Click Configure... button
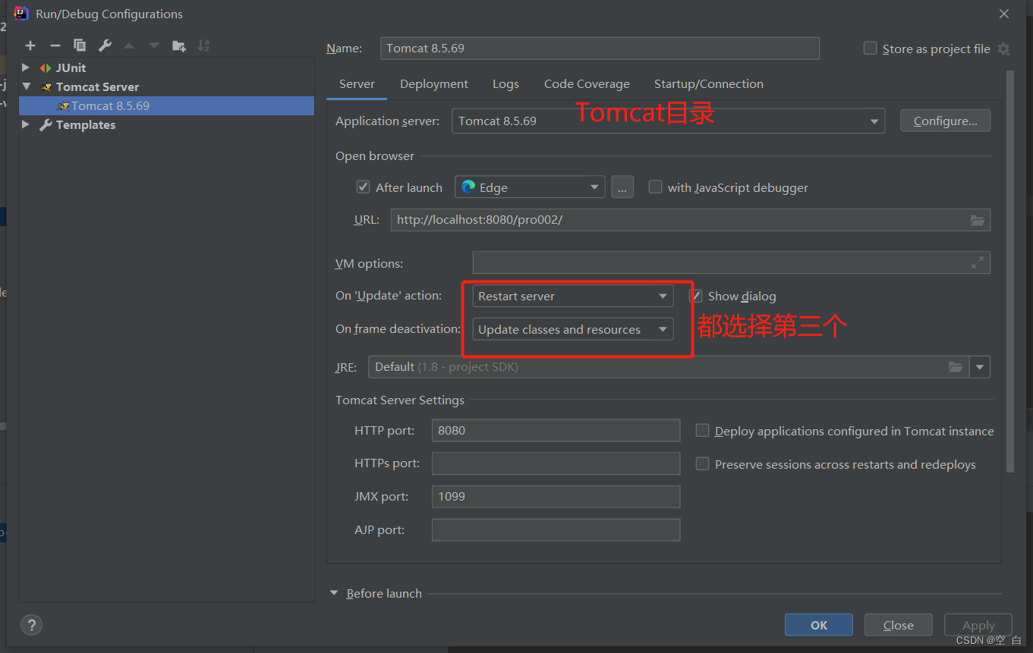This screenshot has width=1033, height=653. [945, 121]
